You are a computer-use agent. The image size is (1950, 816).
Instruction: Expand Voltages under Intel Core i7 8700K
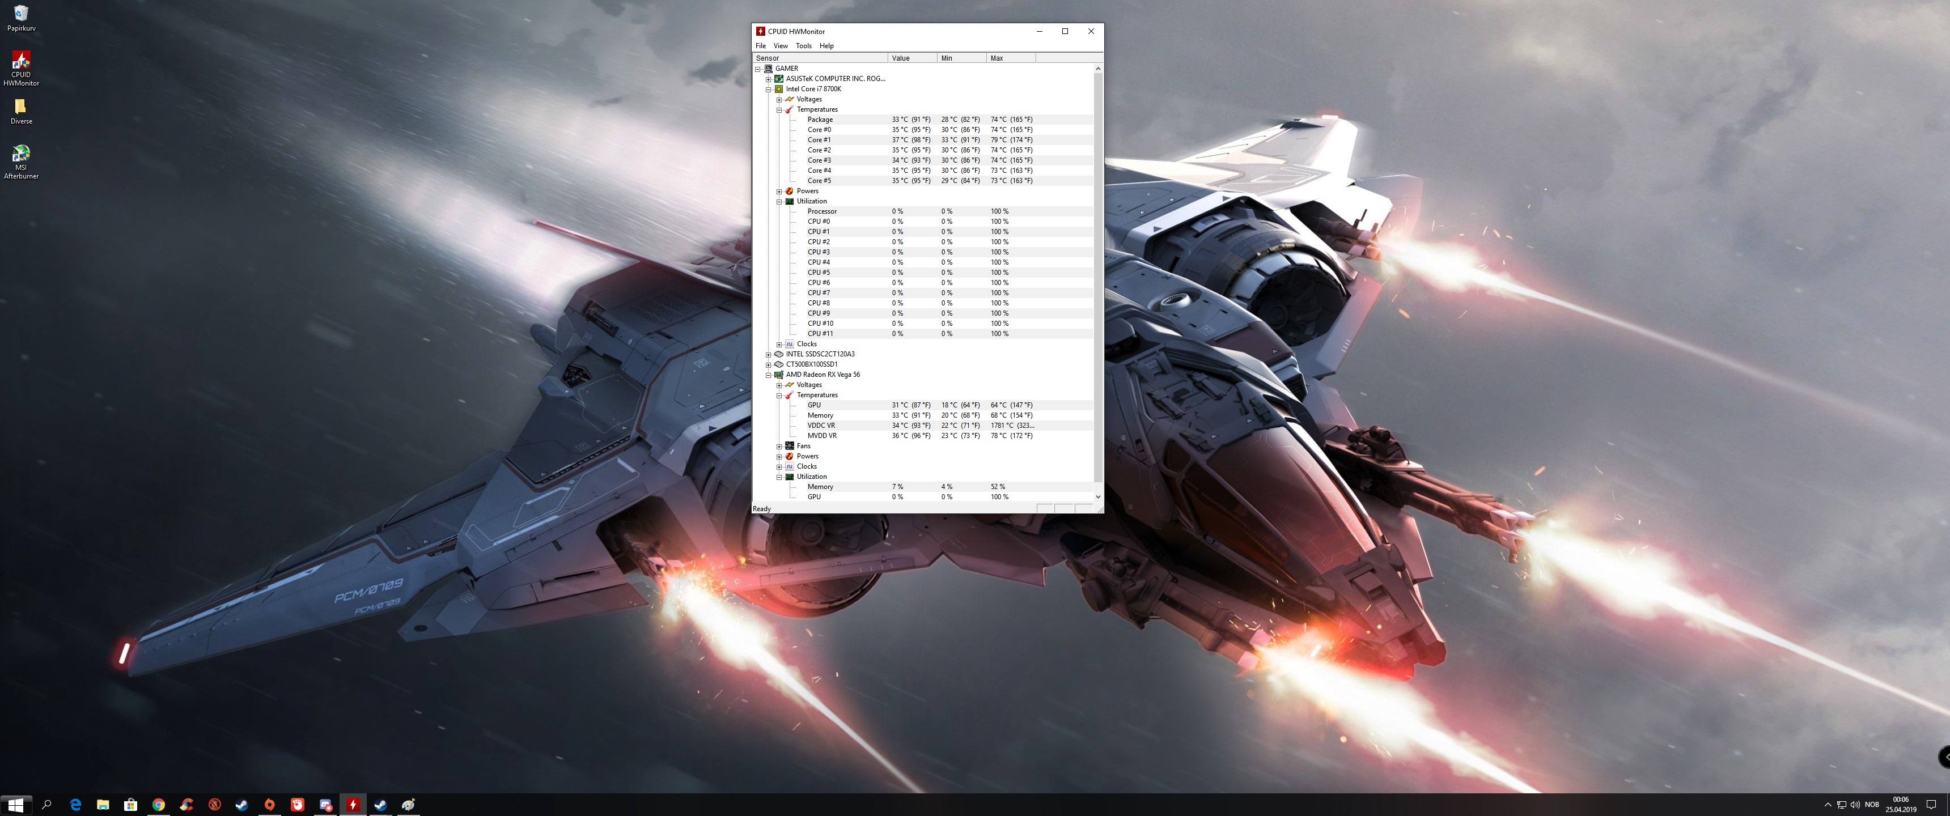pyautogui.click(x=779, y=99)
